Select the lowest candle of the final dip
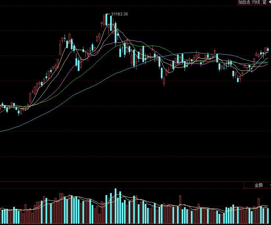 pos(238,78)
